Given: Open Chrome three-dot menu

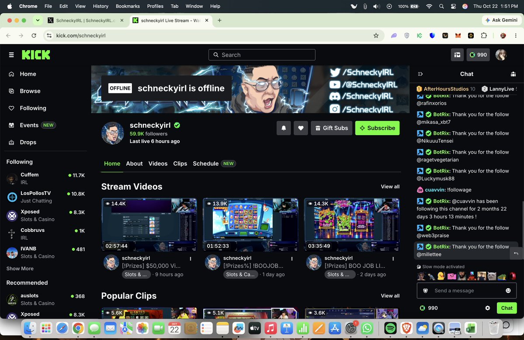Looking at the screenshot, I should click(516, 36).
